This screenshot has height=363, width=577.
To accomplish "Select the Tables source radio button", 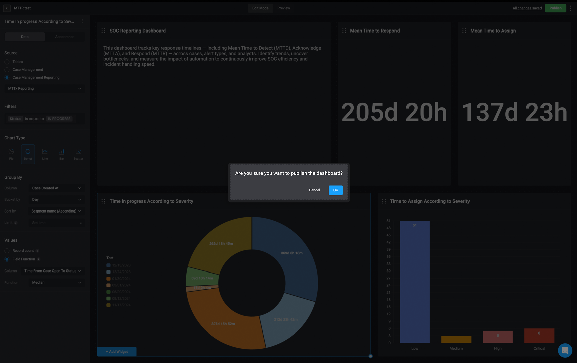I will [7, 62].
